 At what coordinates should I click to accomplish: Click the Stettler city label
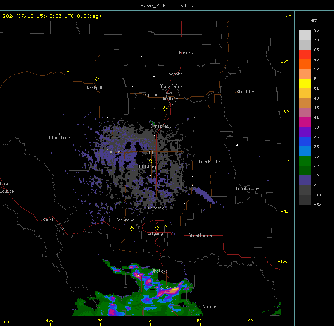point(246,92)
